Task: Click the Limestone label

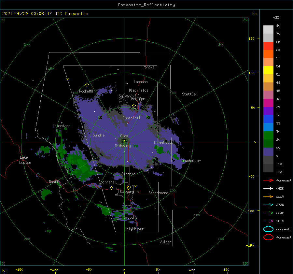Action: tap(62, 126)
